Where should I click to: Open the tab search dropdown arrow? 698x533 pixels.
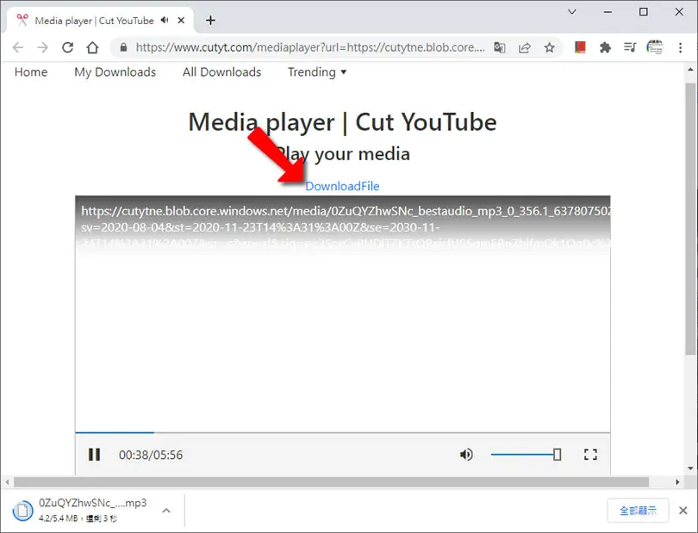coord(572,11)
